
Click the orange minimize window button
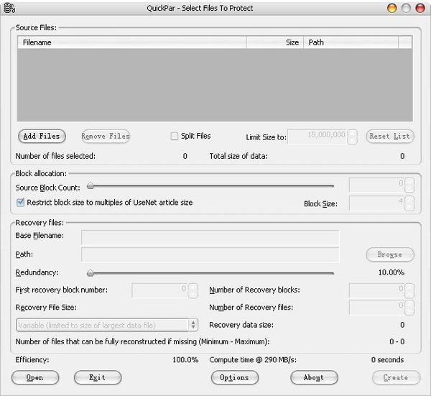[392, 8]
